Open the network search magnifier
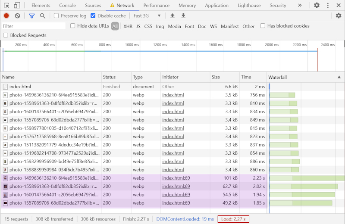This screenshot has width=345, height=224. pyautogui.click(x=43, y=16)
